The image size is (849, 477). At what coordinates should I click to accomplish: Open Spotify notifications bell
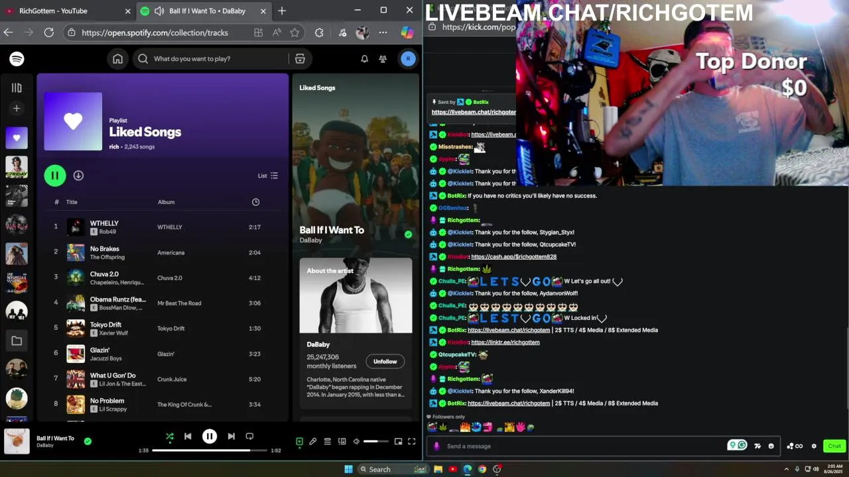(x=364, y=59)
